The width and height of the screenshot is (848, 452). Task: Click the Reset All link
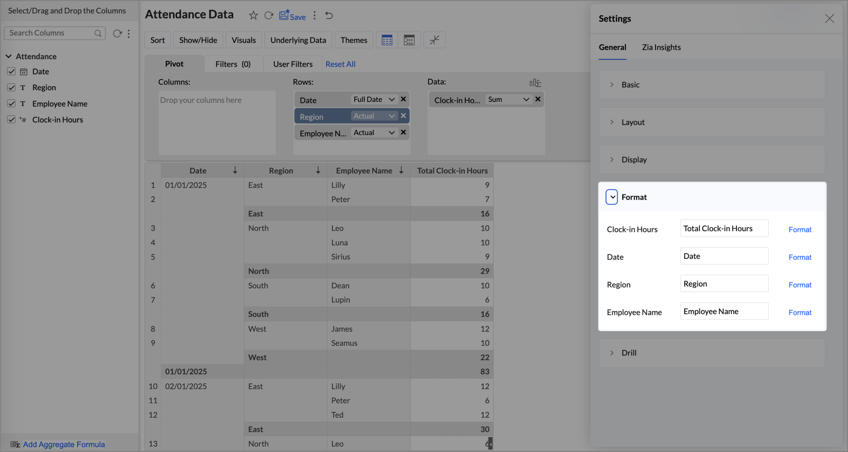click(340, 64)
